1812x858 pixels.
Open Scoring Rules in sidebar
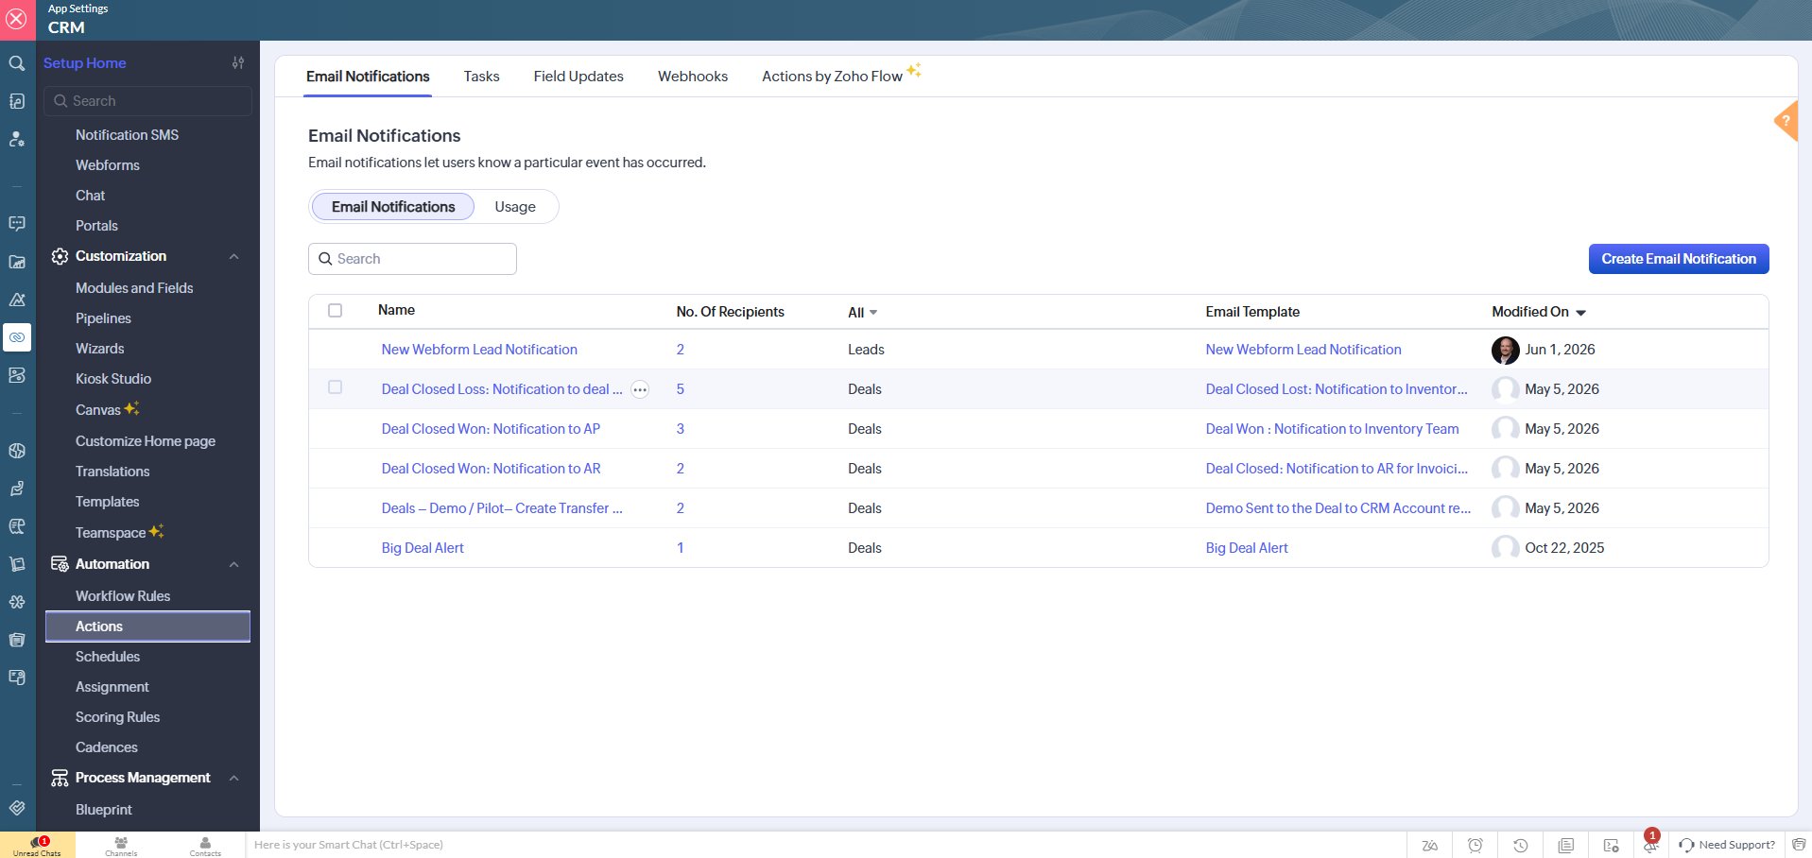point(118,717)
